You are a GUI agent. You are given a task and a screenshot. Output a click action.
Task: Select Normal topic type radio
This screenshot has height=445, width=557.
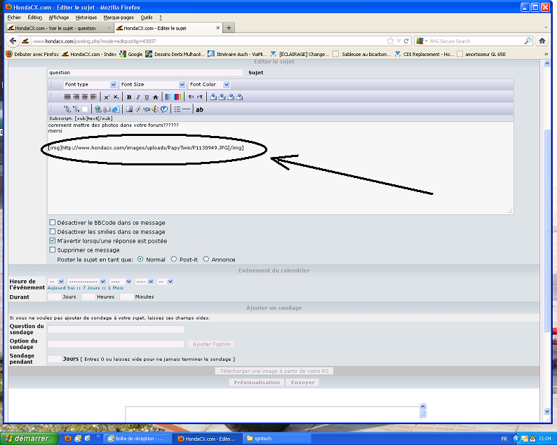point(140,259)
